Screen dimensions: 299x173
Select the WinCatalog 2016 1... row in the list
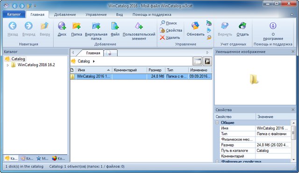point(141,77)
